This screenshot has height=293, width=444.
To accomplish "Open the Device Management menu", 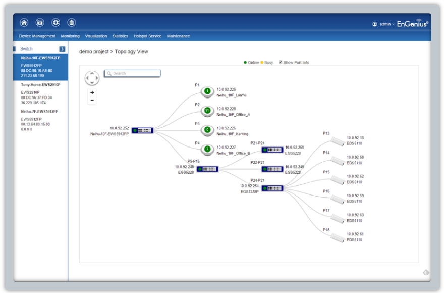I will click(x=37, y=36).
